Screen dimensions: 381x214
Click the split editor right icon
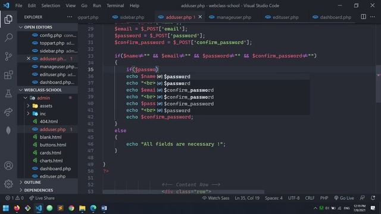(363, 17)
